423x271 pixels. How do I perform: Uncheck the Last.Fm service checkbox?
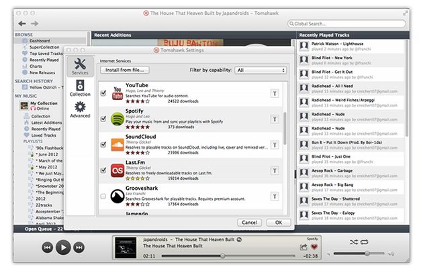[x=103, y=170]
